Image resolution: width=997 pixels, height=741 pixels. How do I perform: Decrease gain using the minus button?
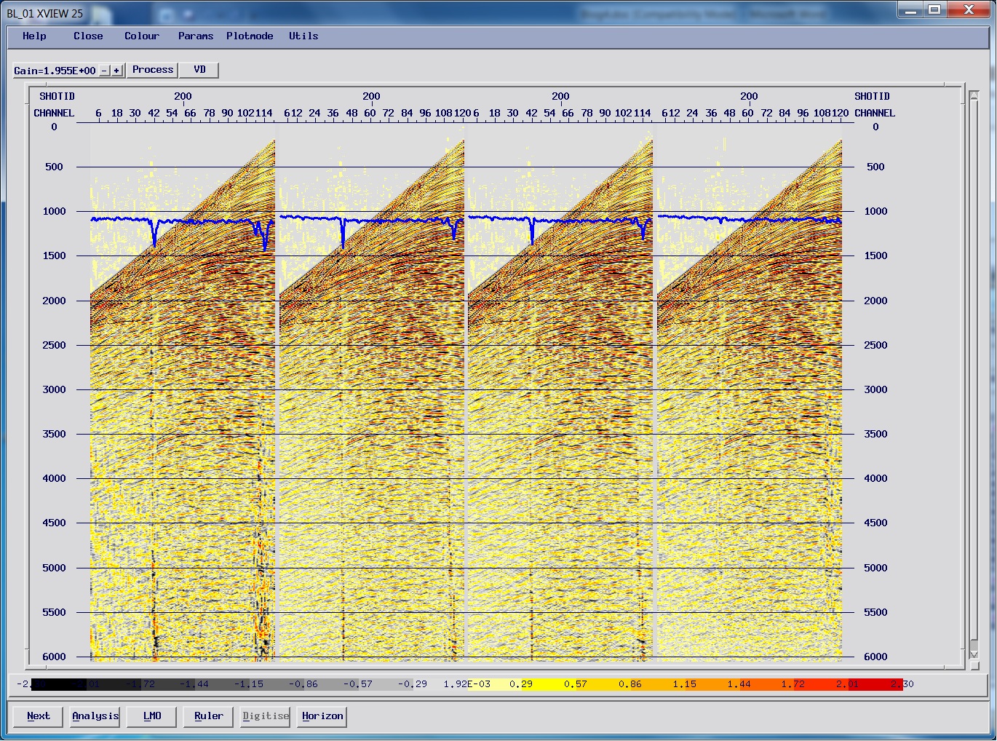pos(106,70)
